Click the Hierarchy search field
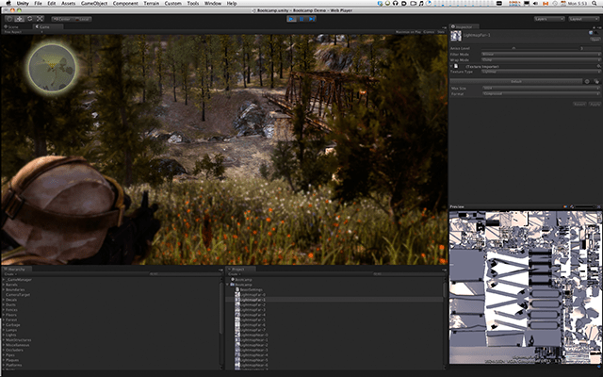The height and width of the screenshot is (377, 603). point(183,274)
